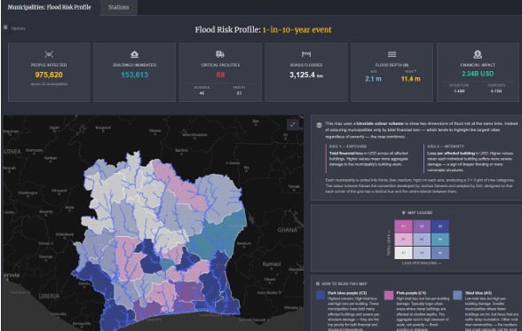This screenshot has width=522, height=331.
Task: Click the Kumasi label on the map
Action: [x=272, y=264]
